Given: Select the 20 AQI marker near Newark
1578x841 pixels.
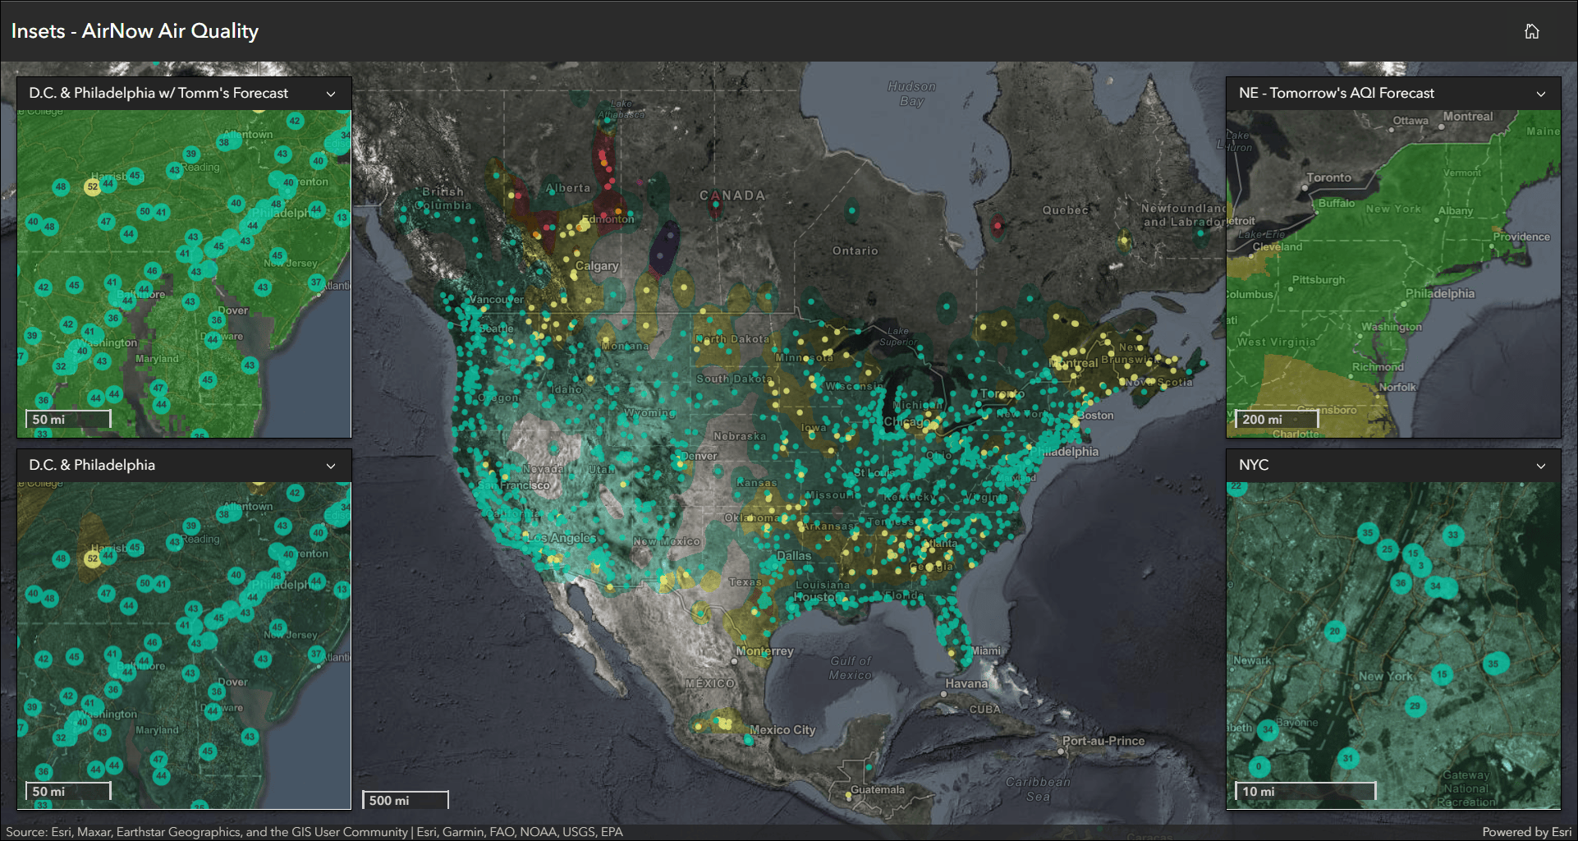Looking at the screenshot, I should pos(1335,632).
